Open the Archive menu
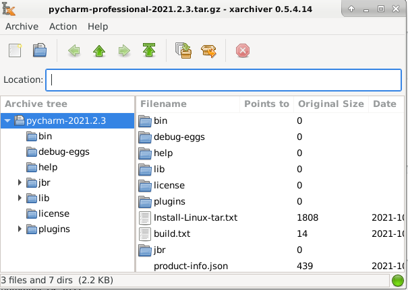Screen dimensions: 408x290 tap(22, 26)
